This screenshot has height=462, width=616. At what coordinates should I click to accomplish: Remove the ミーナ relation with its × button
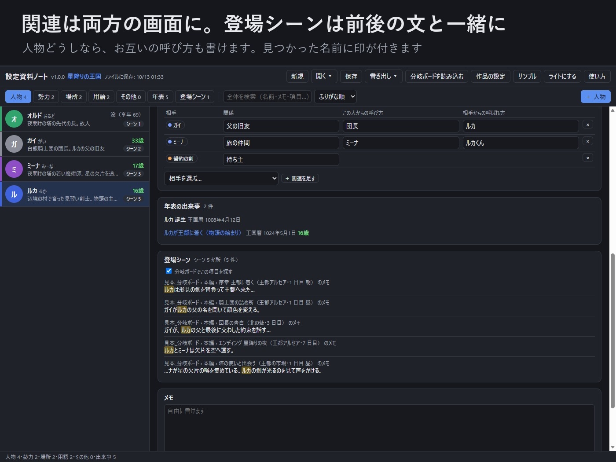click(588, 141)
